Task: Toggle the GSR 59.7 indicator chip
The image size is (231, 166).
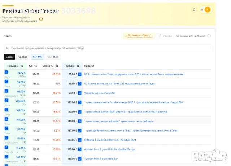Action: click(38, 57)
